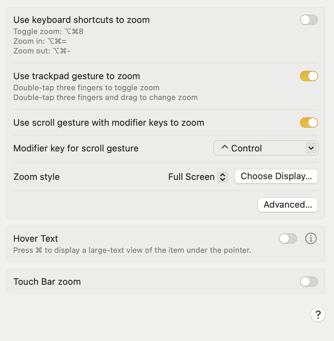This screenshot has width=334, height=341.
Task: Open the Full Screen zoom style popup
Action: pos(192,177)
